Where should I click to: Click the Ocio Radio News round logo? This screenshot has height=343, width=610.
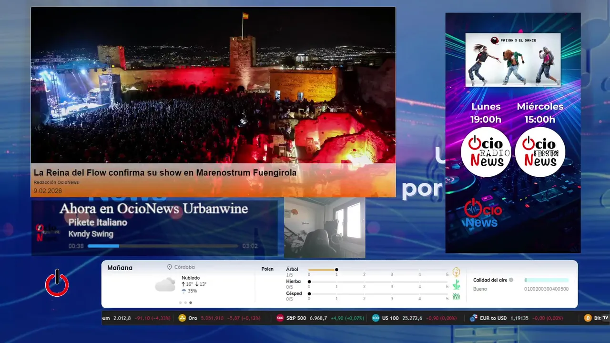tap(486, 152)
